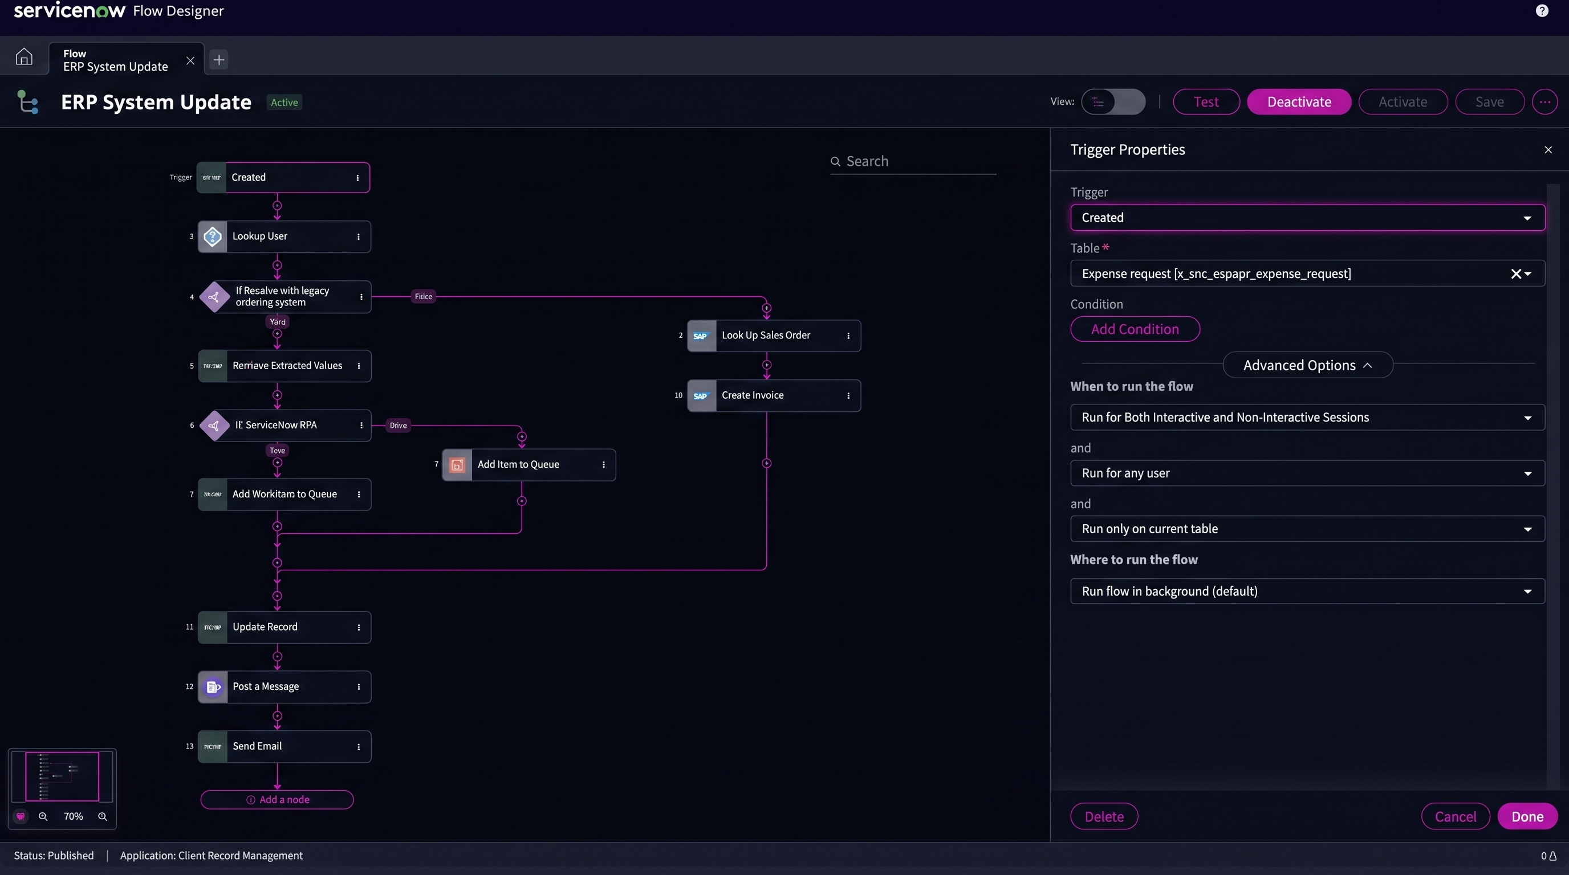
Task: Clear the Expense request table value
Action: coord(1515,274)
